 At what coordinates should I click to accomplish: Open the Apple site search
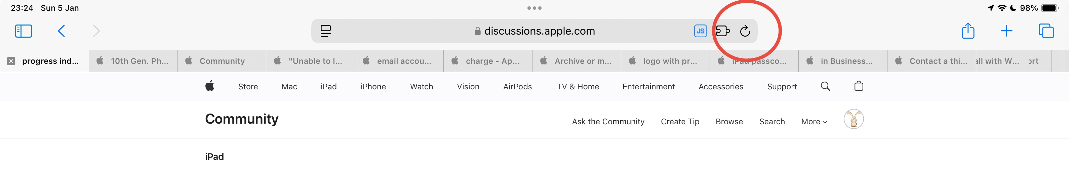tap(825, 86)
